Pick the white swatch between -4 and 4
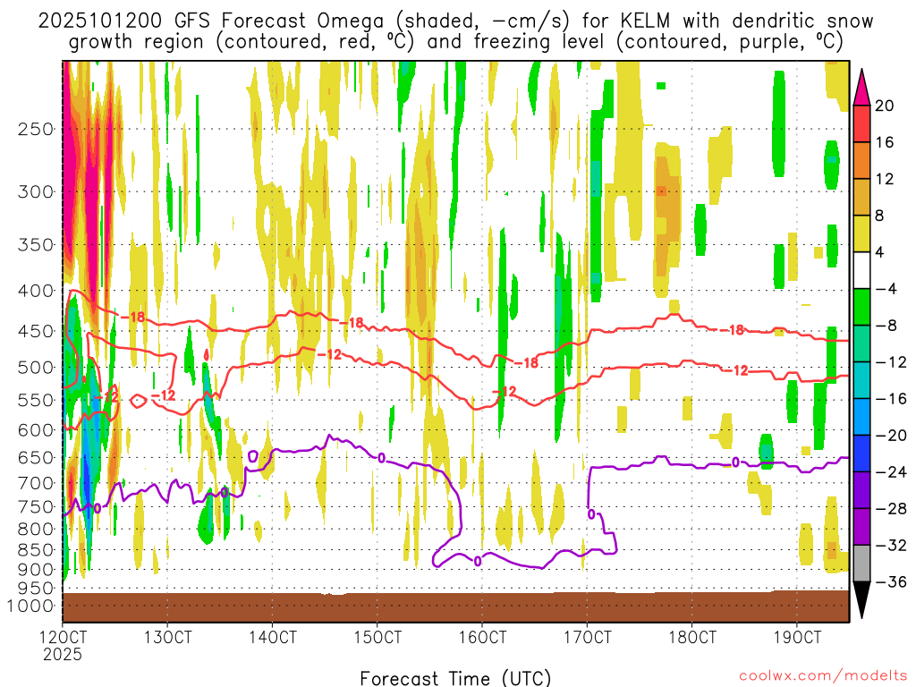This screenshot has width=916, height=687. pyautogui.click(x=861, y=270)
